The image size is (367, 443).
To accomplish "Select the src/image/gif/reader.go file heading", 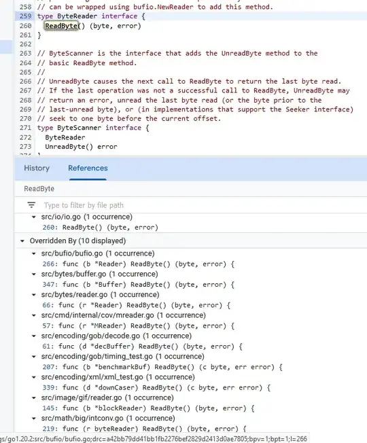I will [107, 397].
